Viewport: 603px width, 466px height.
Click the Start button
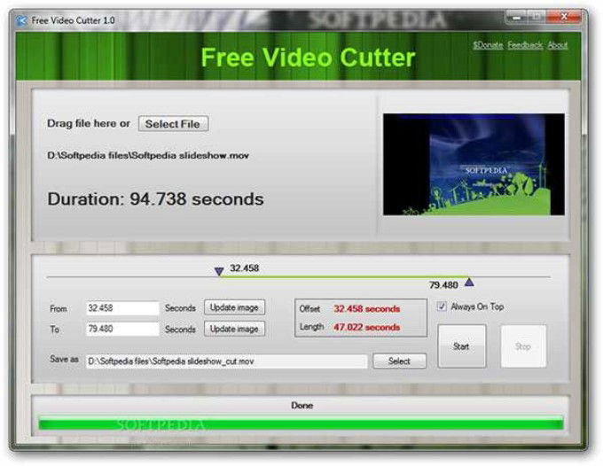(x=462, y=346)
